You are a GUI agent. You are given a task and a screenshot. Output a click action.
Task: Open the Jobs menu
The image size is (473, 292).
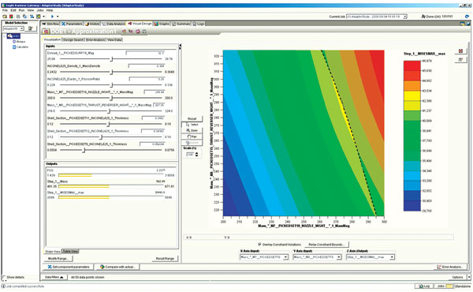pos(40,10)
